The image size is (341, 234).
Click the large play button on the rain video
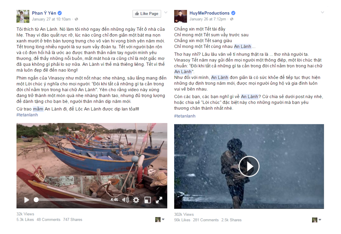pos(249,166)
